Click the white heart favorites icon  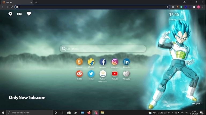29,14
